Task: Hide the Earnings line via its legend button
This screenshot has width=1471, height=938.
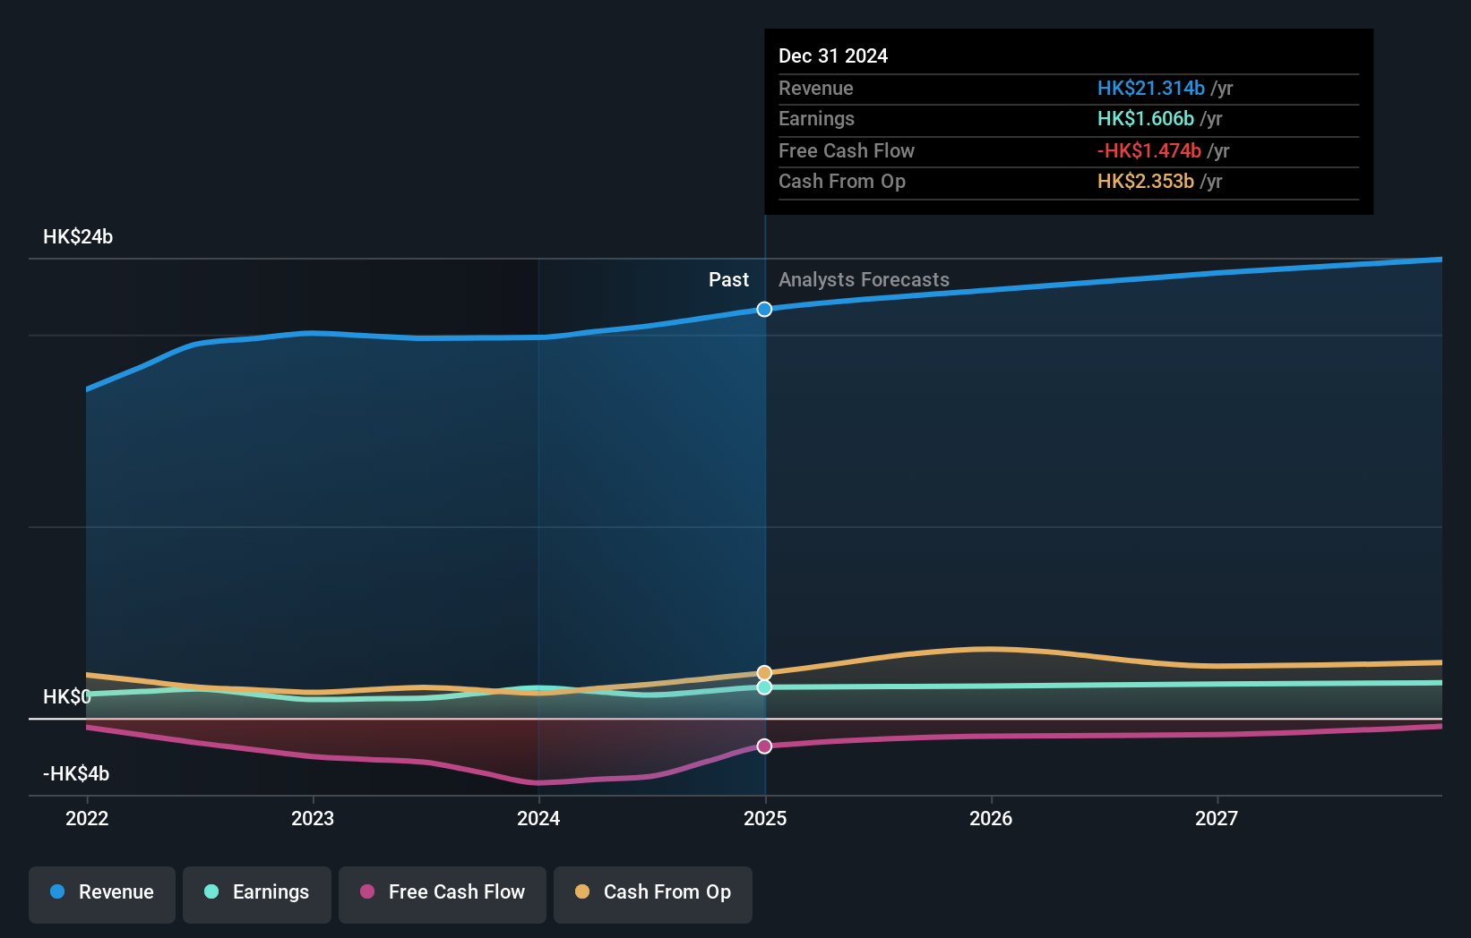Action: coord(257,892)
